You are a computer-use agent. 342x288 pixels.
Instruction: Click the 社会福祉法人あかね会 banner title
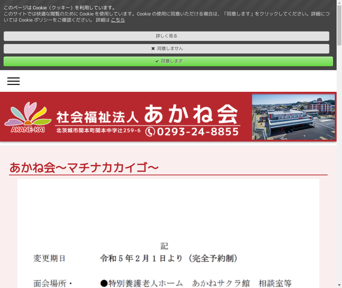pos(148,115)
